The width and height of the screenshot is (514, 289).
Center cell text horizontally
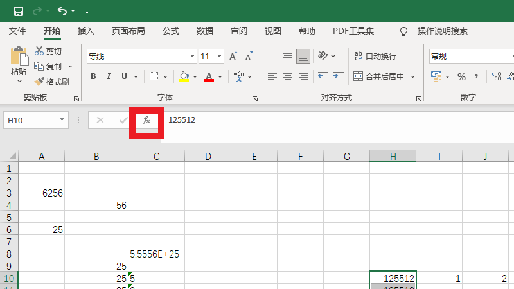coord(287,76)
